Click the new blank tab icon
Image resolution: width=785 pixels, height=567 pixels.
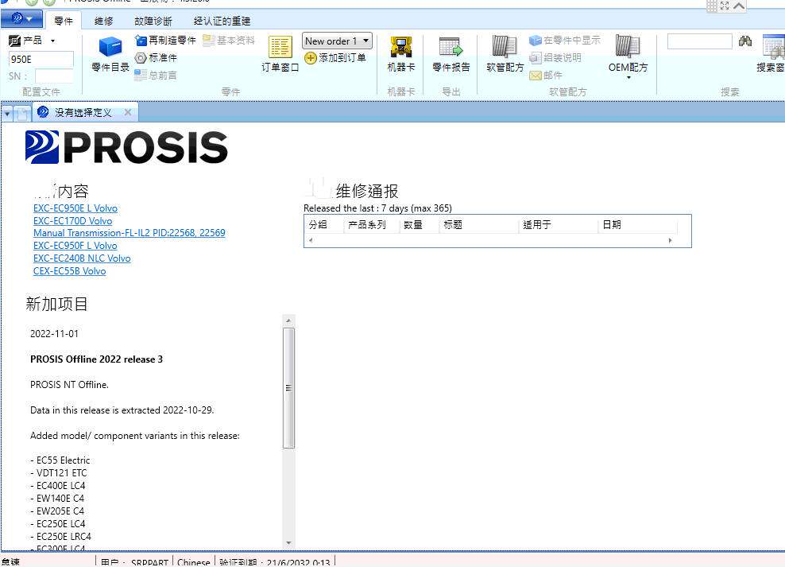point(22,113)
